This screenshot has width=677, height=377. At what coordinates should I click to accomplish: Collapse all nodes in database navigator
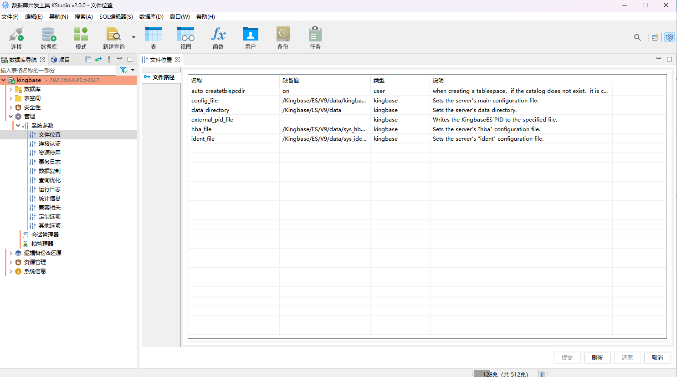pos(88,59)
